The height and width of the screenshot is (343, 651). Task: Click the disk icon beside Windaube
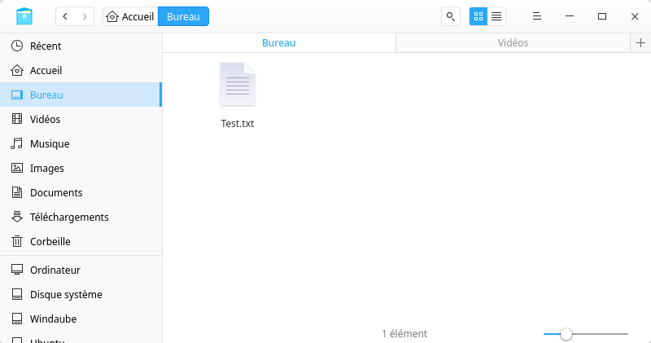tap(17, 319)
